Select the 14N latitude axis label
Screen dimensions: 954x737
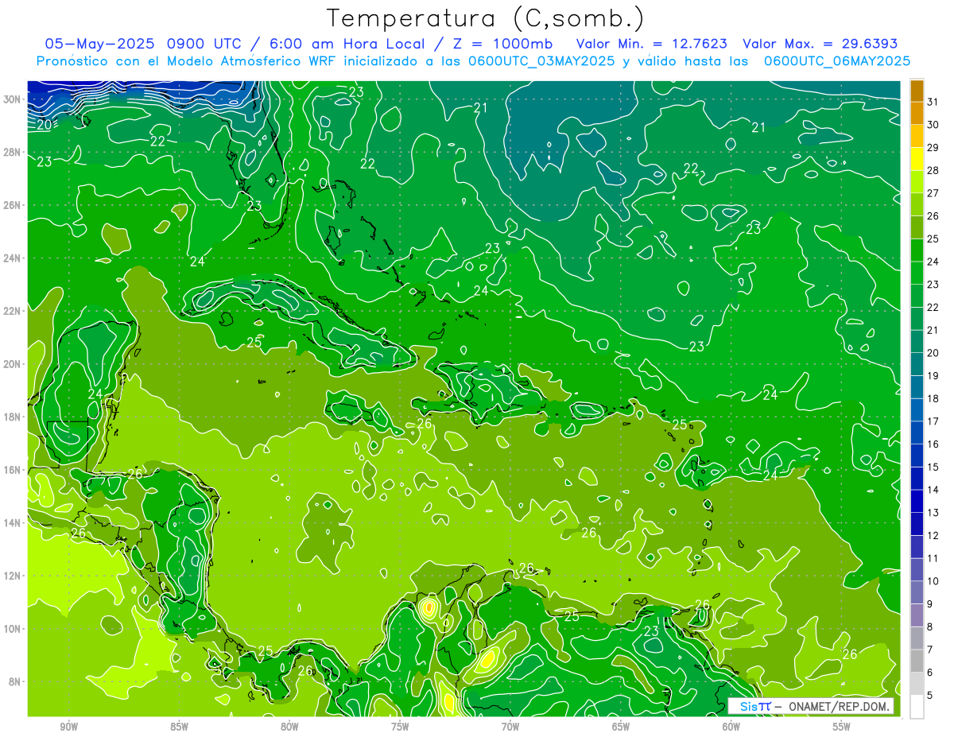pyautogui.click(x=13, y=523)
